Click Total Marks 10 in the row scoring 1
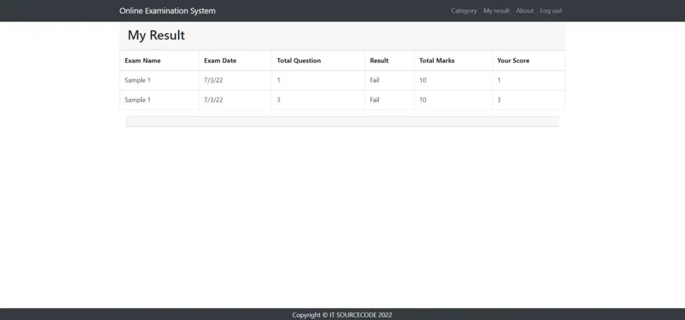 point(423,80)
